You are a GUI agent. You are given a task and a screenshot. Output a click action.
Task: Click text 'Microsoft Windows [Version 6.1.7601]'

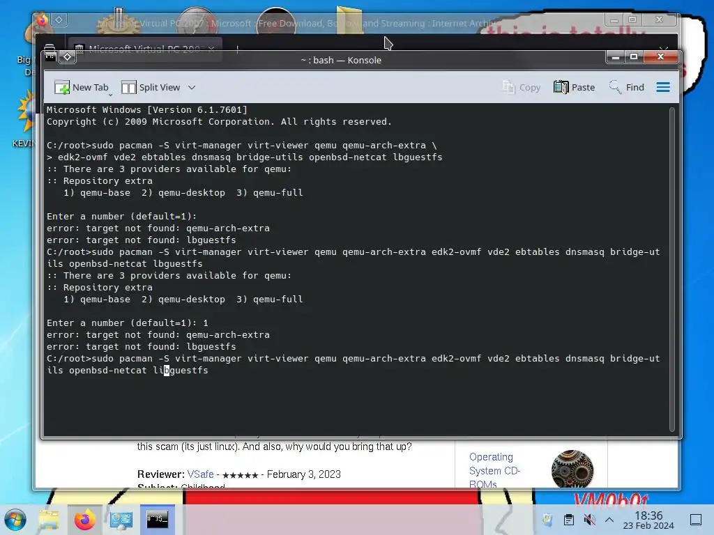click(146, 109)
